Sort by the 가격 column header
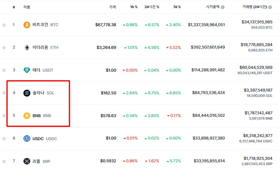Viewport: 280px width, 171px height. tap(112, 7)
